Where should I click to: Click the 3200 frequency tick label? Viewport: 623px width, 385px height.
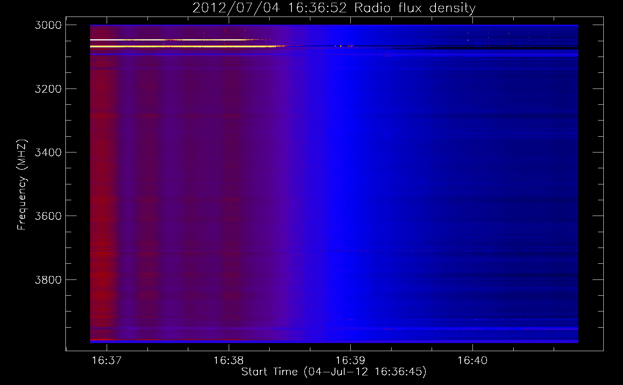click(x=48, y=89)
